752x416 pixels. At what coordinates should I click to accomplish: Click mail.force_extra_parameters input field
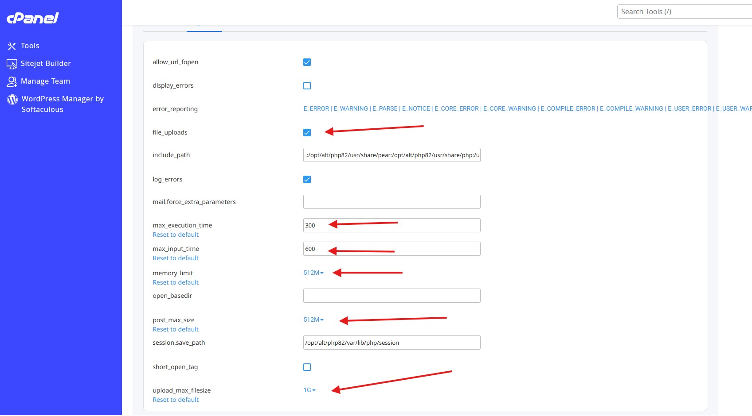click(x=392, y=202)
